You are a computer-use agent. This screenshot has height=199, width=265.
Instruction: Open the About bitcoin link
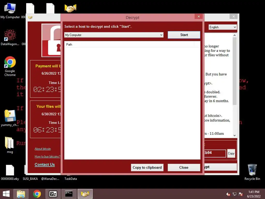click(43, 149)
